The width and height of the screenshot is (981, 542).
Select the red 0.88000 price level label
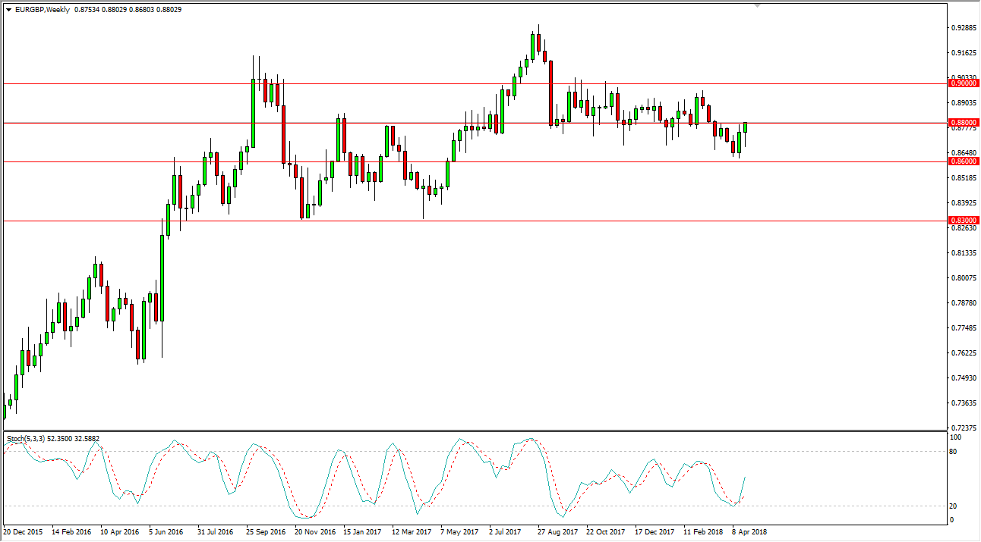963,122
